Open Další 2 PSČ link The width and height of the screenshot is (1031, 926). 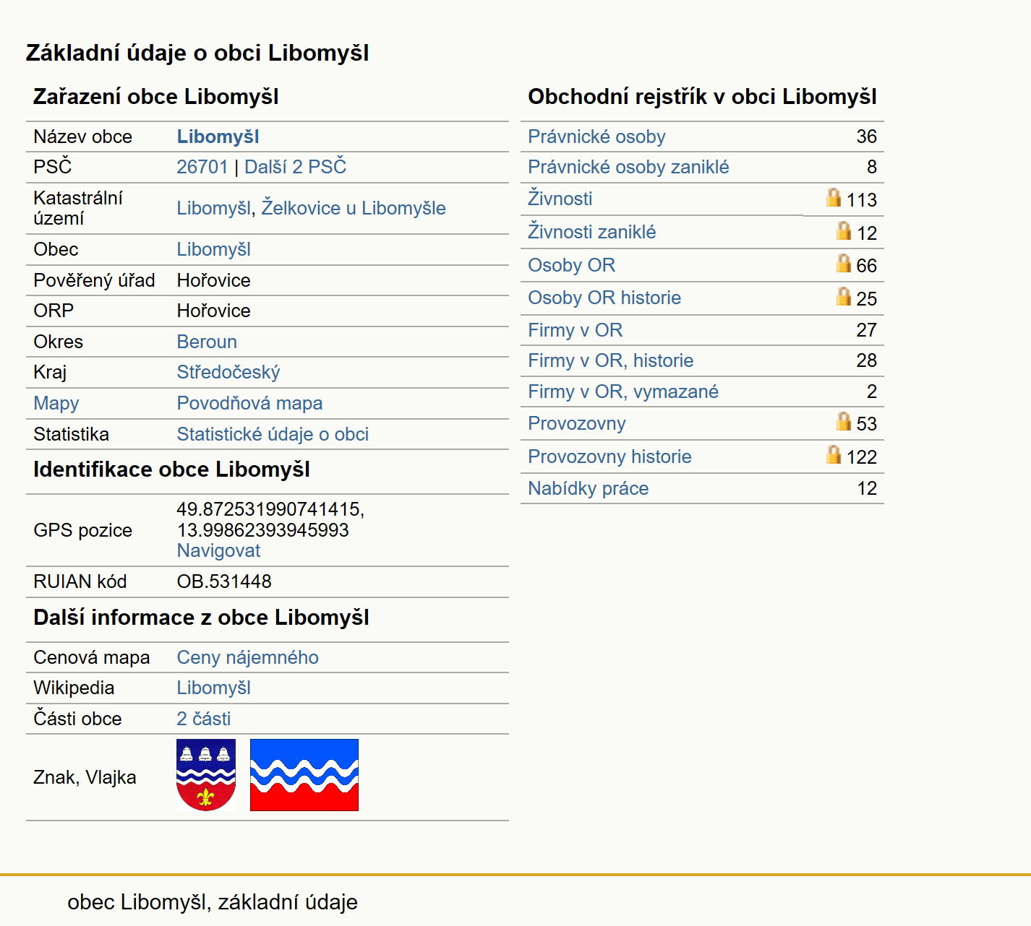point(295,167)
